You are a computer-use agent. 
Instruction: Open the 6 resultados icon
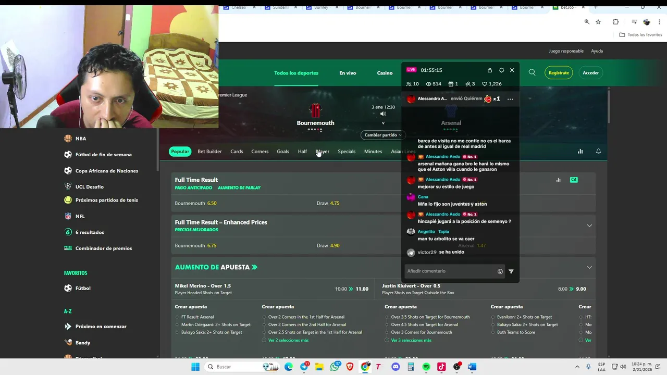(x=68, y=232)
